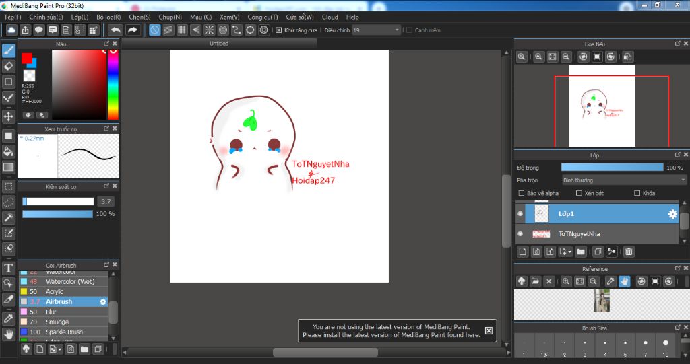Toggle the Canh mềm checkbox
Viewport: 690px width, 364px height.
[409, 30]
